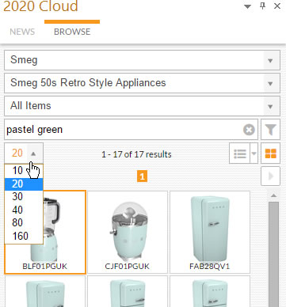Collapse the results-per-page 20 dropdown
Viewport: 286px width, 307px height.
coord(24,153)
